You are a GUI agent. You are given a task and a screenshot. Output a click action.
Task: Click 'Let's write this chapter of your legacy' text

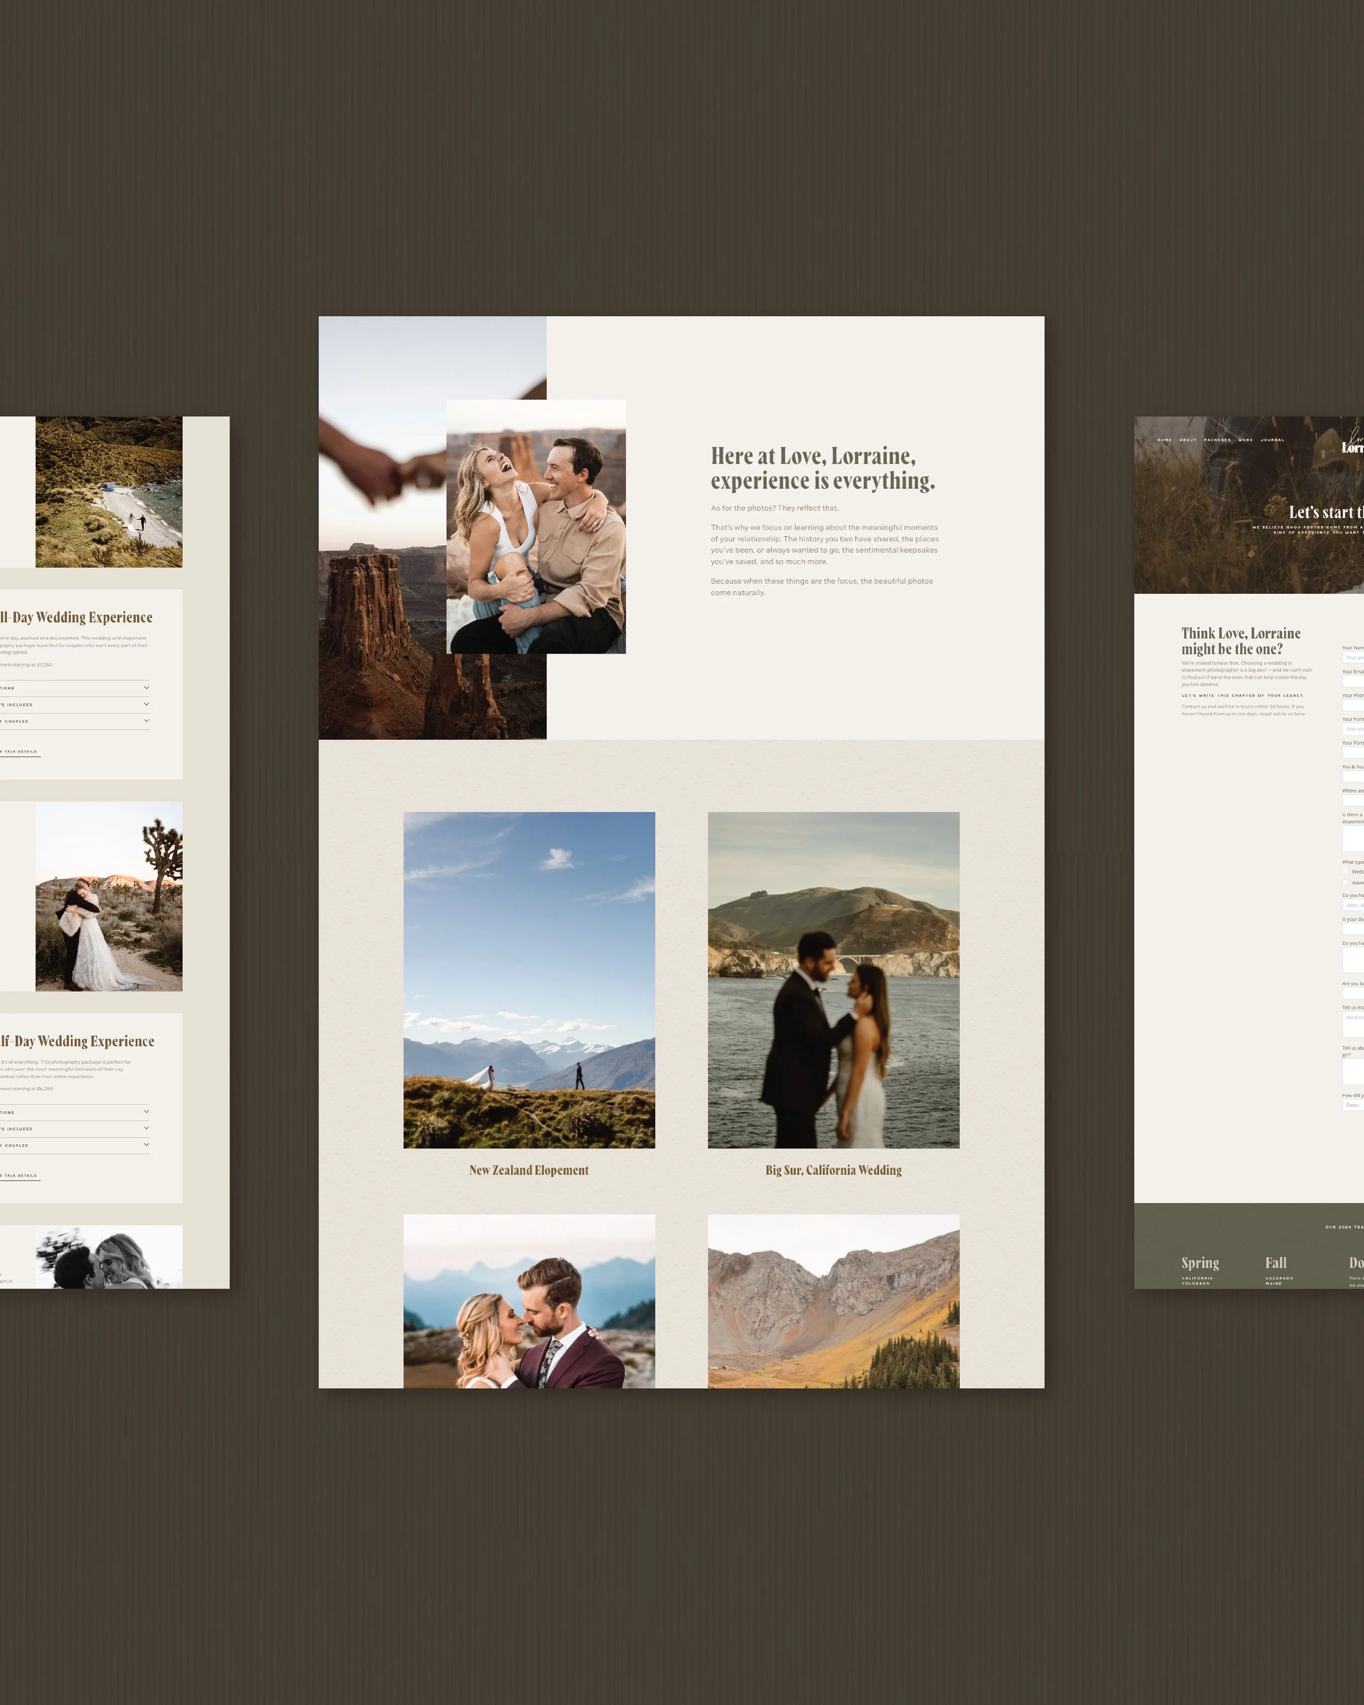[1243, 695]
